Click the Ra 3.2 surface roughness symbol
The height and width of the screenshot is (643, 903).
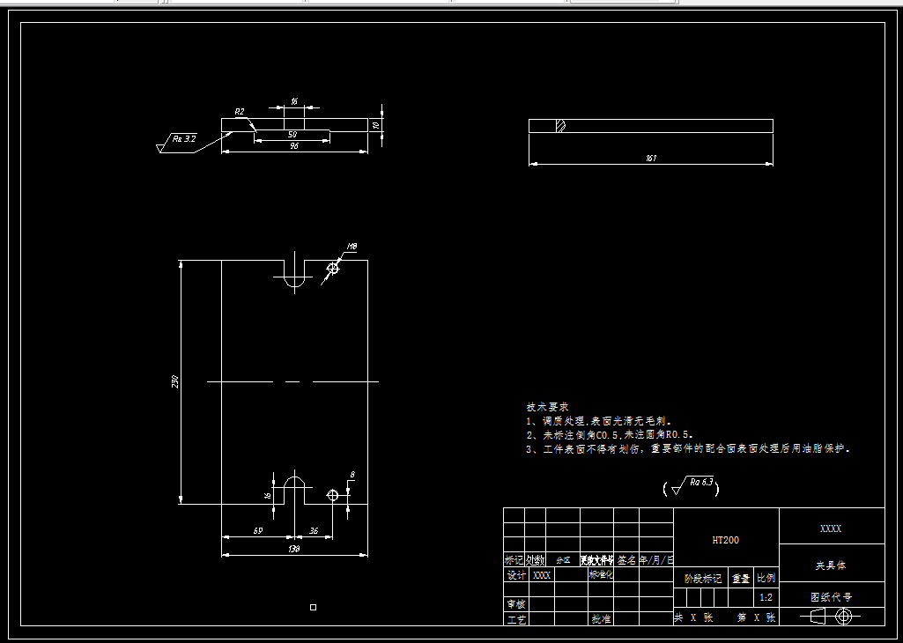177,143
